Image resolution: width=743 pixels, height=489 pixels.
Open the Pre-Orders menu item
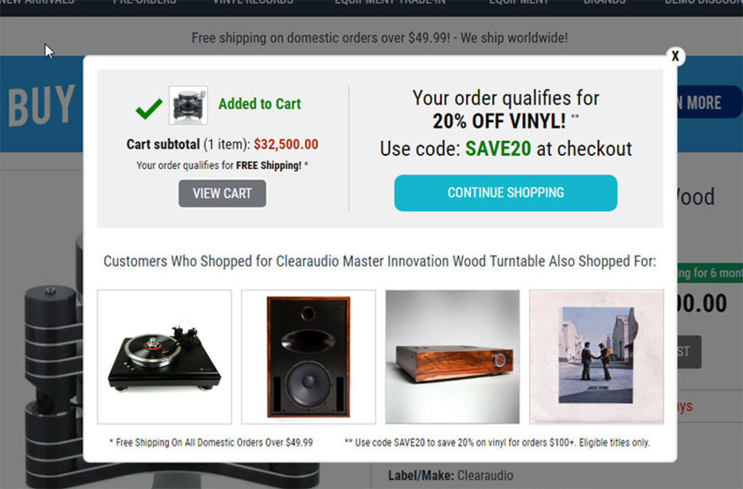point(144,2)
